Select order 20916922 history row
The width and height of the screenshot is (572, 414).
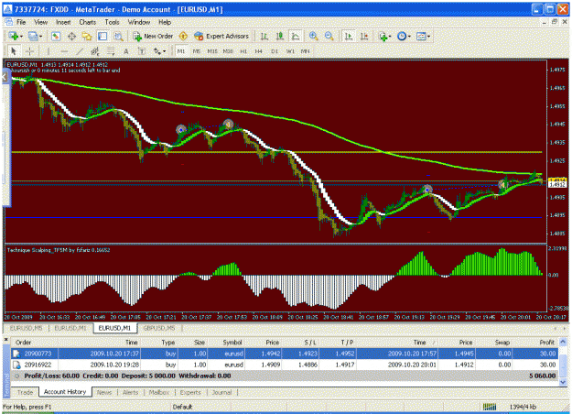(x=285, y=365)
